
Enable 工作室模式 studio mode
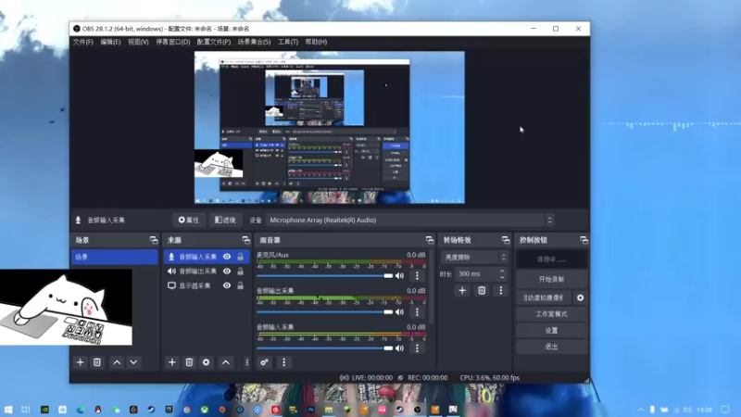551,314
